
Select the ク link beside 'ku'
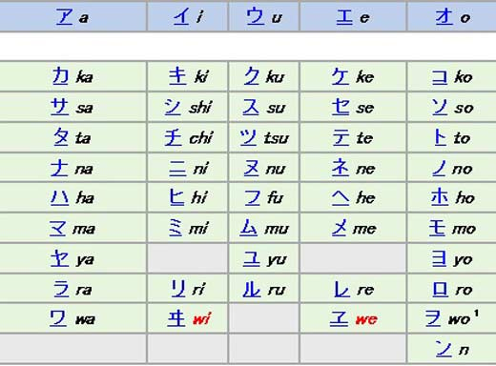252,76
